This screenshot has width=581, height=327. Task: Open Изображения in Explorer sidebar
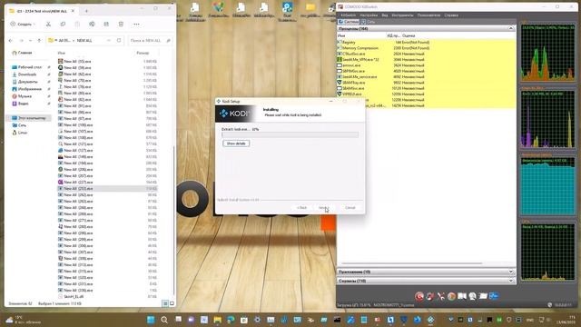(x=27, y=89)
